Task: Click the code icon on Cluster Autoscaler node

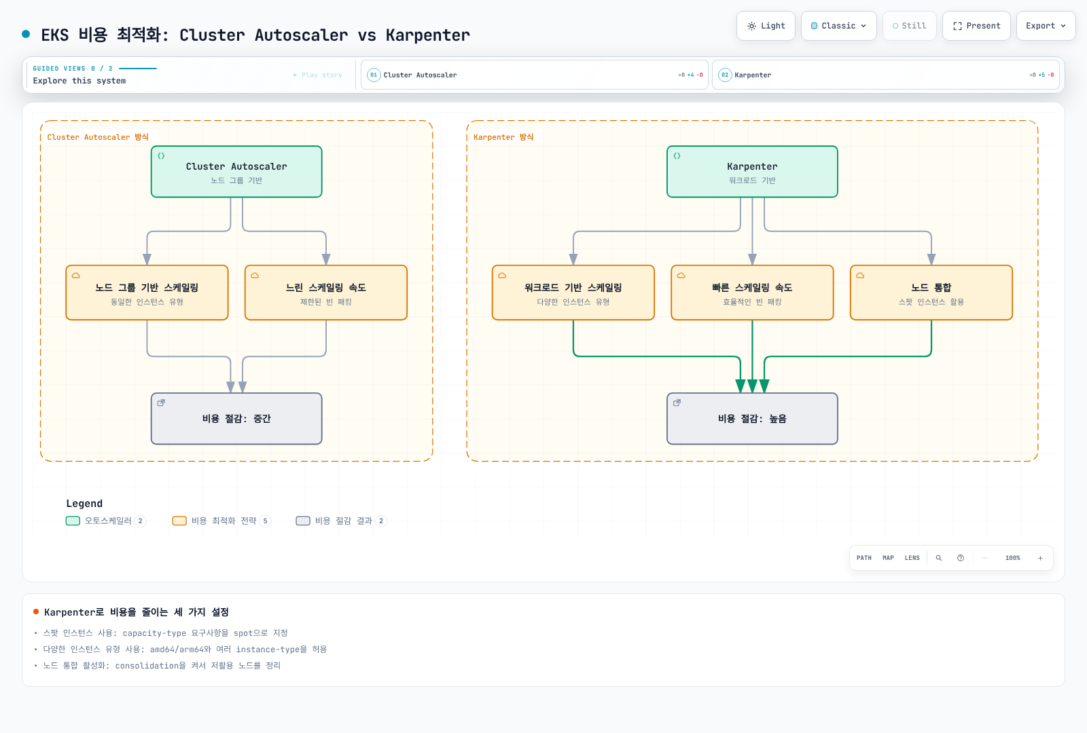Action: click(x=161, y=156)
